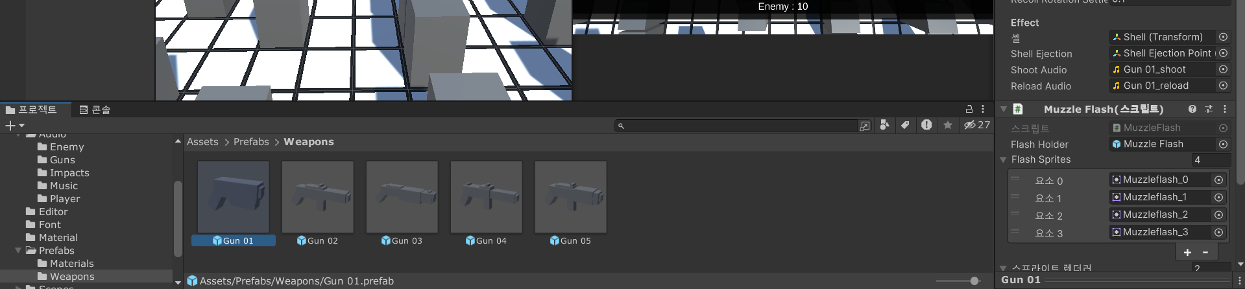Collapse the Prefabs folder in tree
Screen dimensions: 1245x289
pos(18,250)
